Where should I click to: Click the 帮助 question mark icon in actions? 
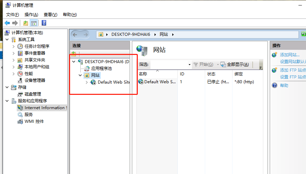[x=275, y=85]
